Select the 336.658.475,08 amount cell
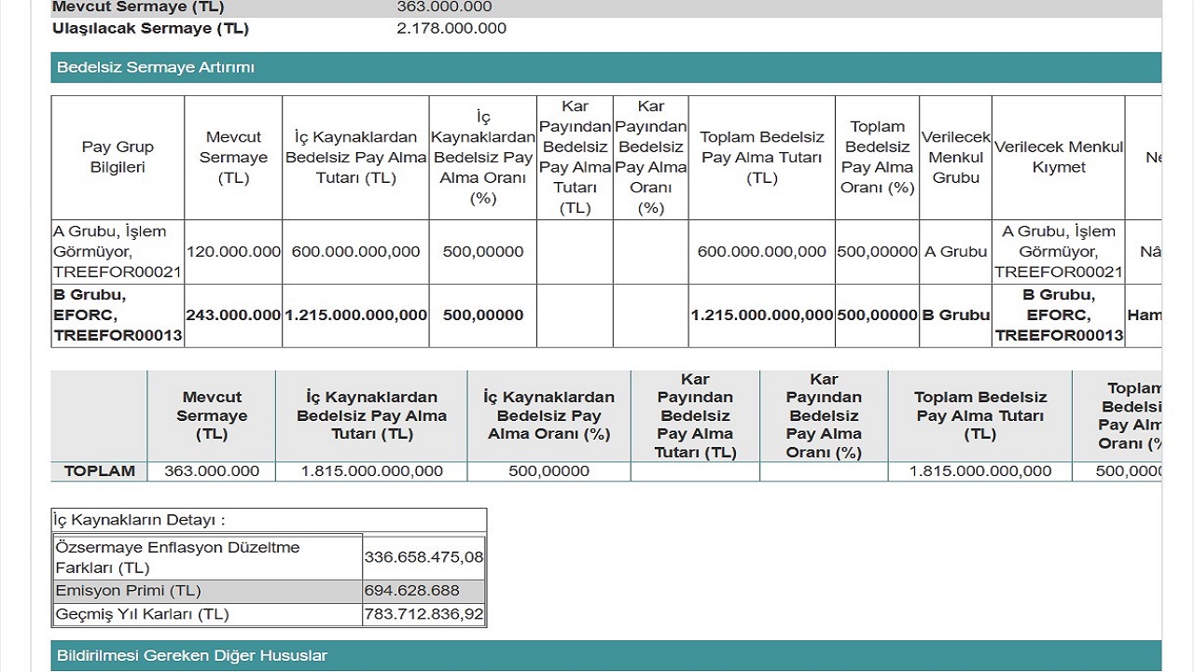The height and width of the screenshot is (672, 1194). point(424,557)
